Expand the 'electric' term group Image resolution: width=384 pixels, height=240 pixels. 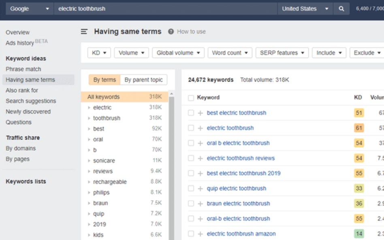89,107
